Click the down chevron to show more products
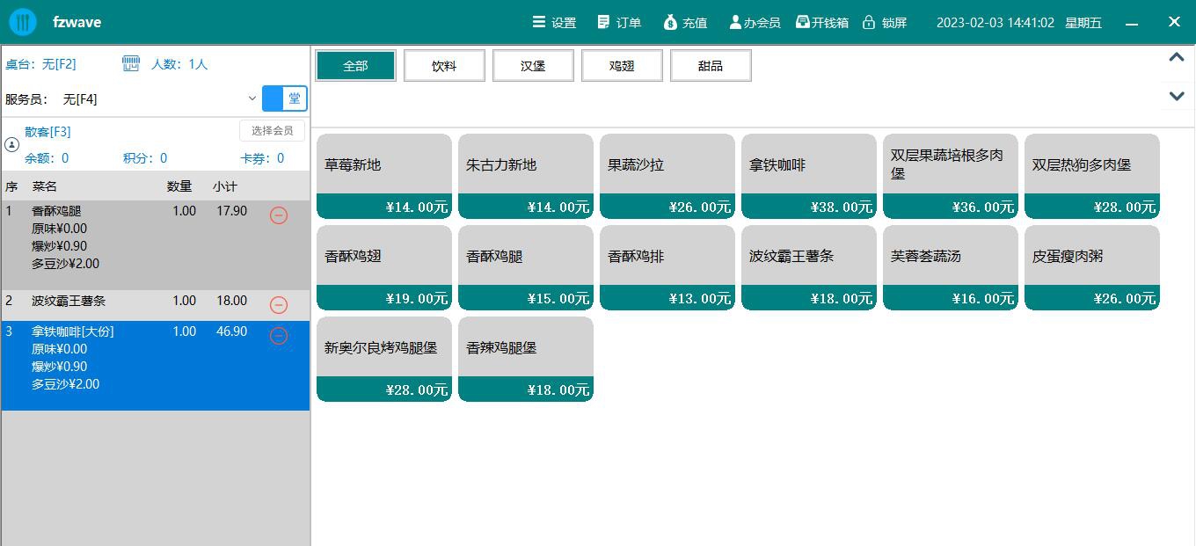The image size is (1196, 546). click(1176, 95)
